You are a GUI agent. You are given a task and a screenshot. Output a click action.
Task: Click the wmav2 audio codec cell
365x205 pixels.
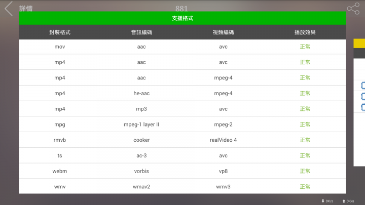click(141, 187)
